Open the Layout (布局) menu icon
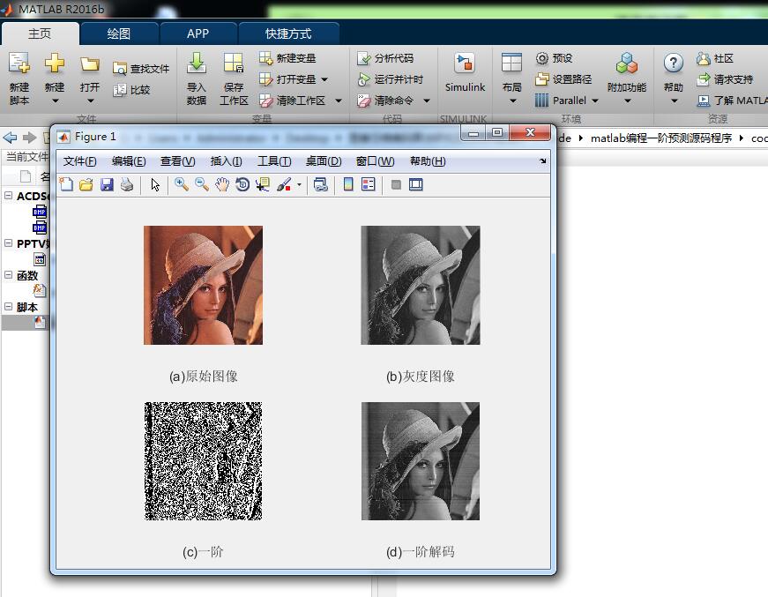The width and height of the screenshot is (768, 597). click(511, 63)
